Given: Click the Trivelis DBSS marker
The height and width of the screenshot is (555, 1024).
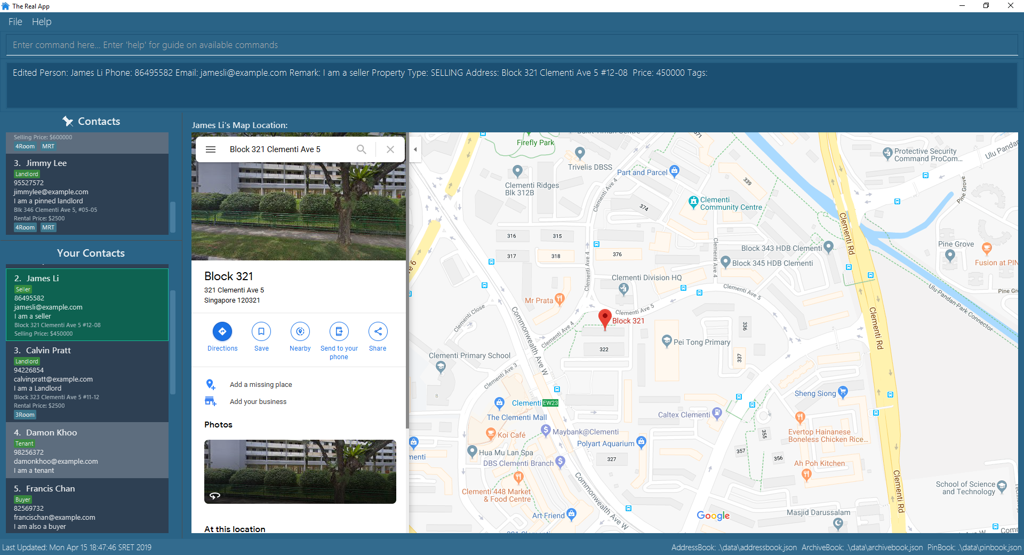Looking at the screenshot, I should pos(580,153).
